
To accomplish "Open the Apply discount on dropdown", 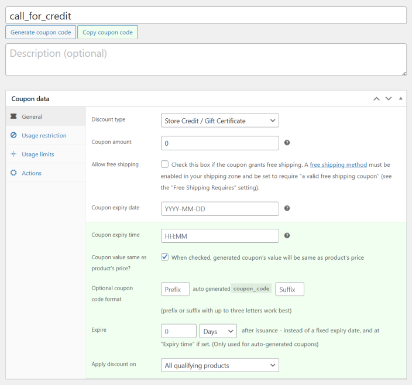I will click(x=219, y=366).
